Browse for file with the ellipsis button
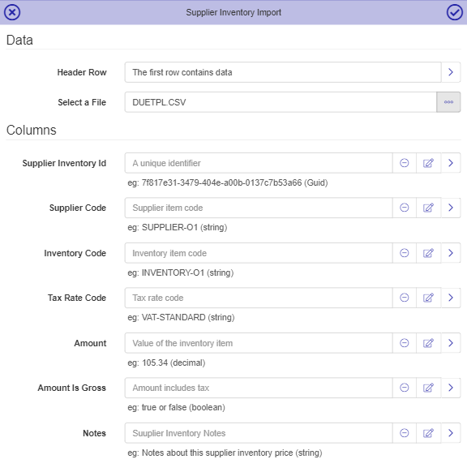The height and width of the screenshot is (472, 467). (x=448, y=102)
